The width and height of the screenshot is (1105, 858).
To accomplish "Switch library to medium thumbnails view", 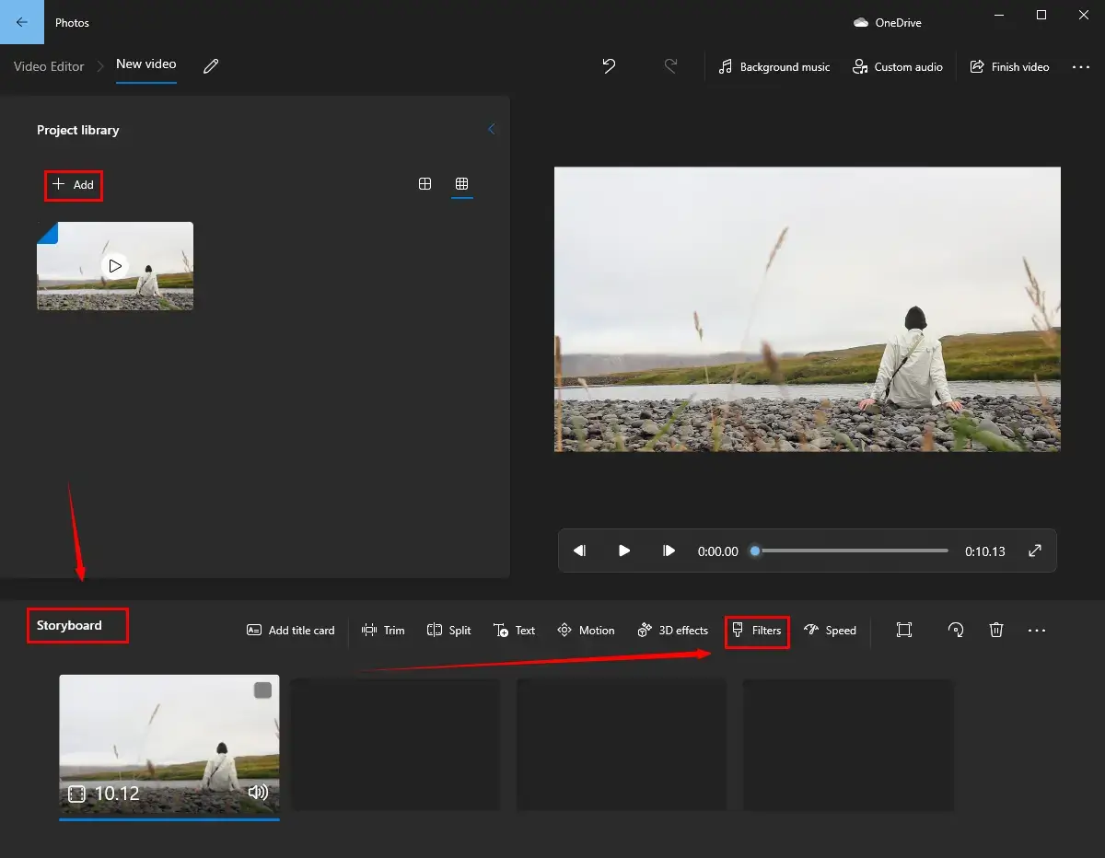I will (425, 184).
